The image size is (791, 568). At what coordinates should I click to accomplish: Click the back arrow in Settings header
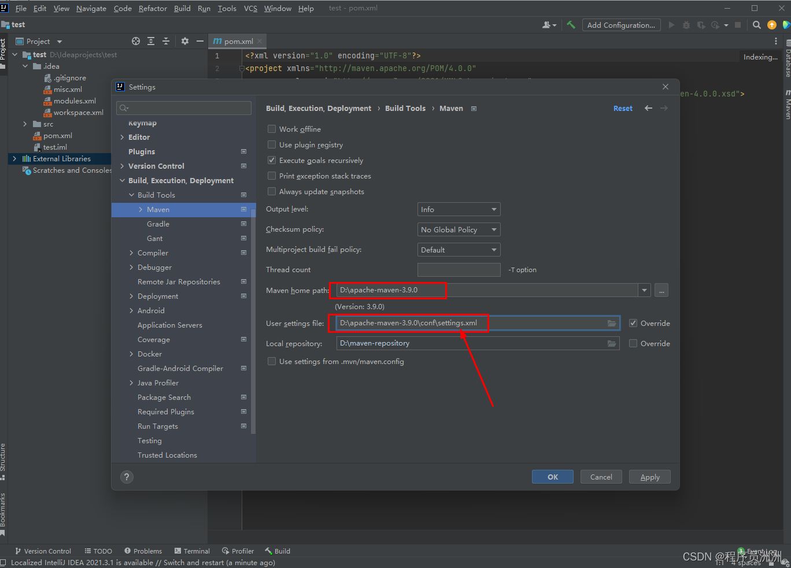point(648,108)
